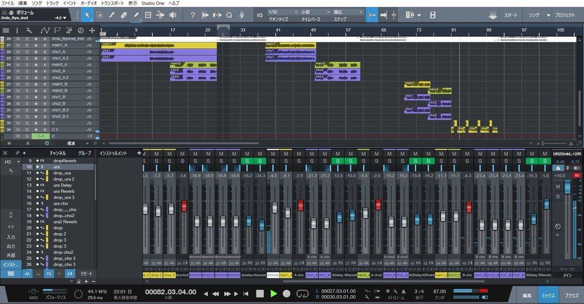Image resolution: width=584 pixels, height=304 pixels.
Task: Click the record button in transport
Action: pyautogui.click(x=287, y=293)
